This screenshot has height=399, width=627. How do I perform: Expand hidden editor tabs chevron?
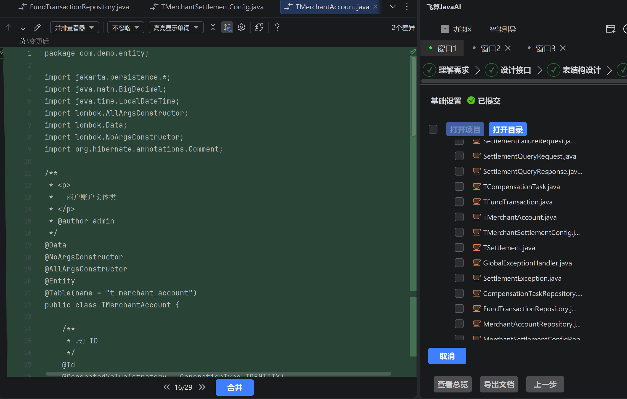click(393, 7)
